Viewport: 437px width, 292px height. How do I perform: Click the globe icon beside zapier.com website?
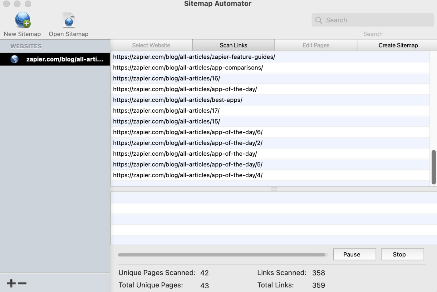(x=14, y=59)
